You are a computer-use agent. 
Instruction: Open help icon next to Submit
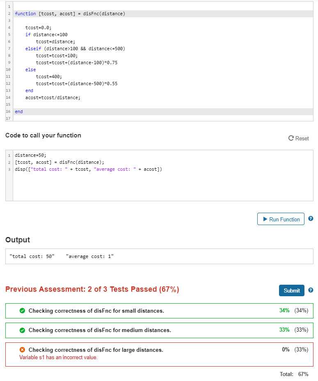(x=311, y=290)
